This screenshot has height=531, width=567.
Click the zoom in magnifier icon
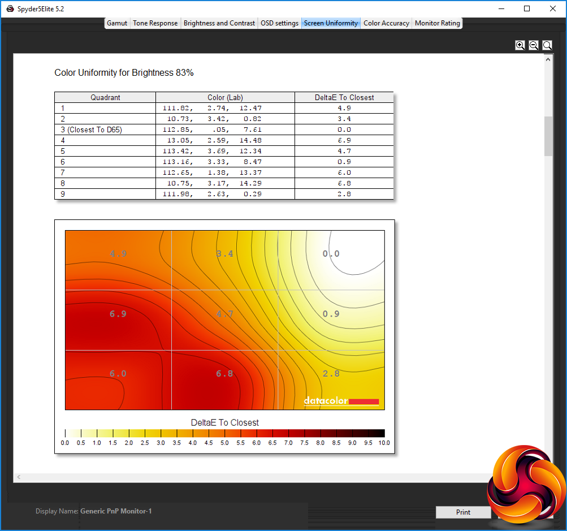point(520,45)
